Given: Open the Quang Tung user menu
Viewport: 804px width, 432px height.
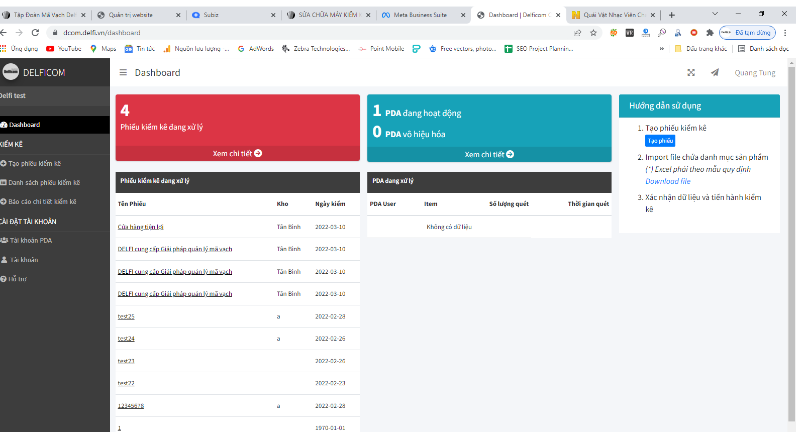Looking at the screenshot, I should coord(755,73).
